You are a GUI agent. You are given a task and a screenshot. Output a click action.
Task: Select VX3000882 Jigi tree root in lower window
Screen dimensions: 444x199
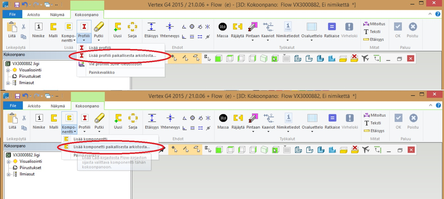point(26,155)
